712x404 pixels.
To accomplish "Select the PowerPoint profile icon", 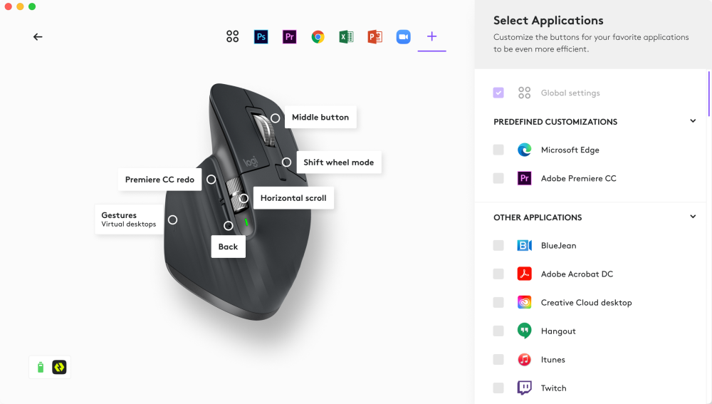I will 375,37.
